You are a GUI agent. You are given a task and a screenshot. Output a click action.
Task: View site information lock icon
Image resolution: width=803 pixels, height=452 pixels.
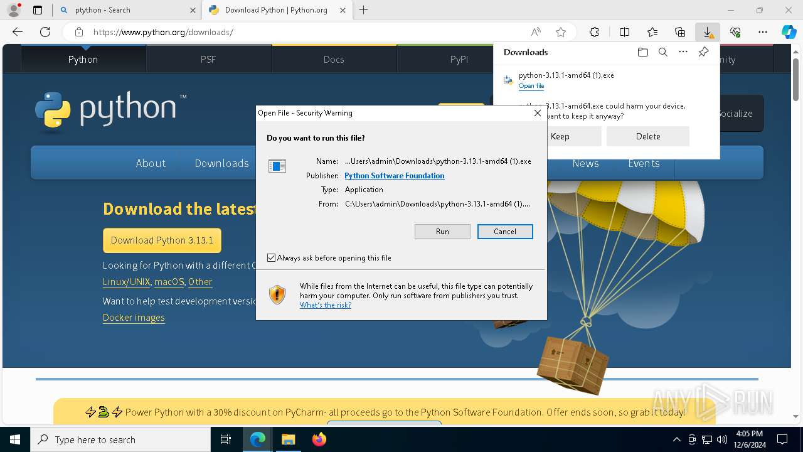pos(78,32)
